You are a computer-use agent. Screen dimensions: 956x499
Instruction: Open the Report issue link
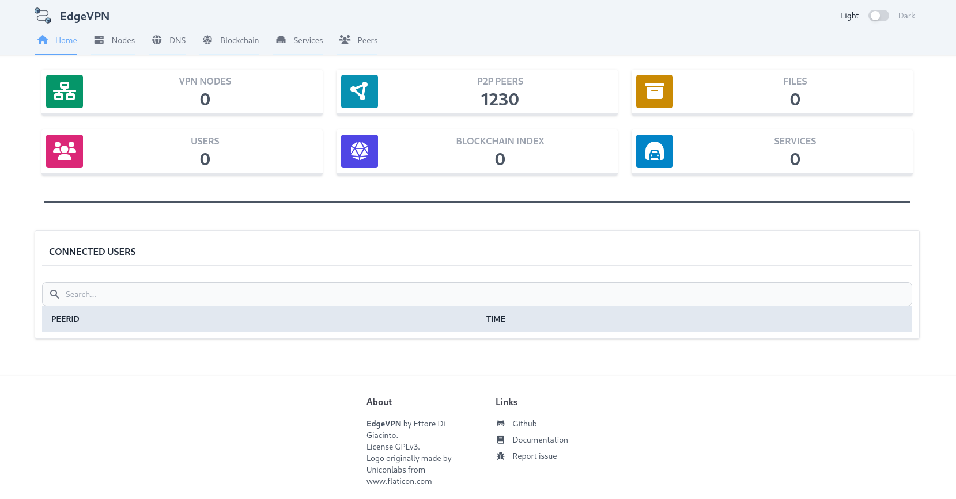[535, 456]
